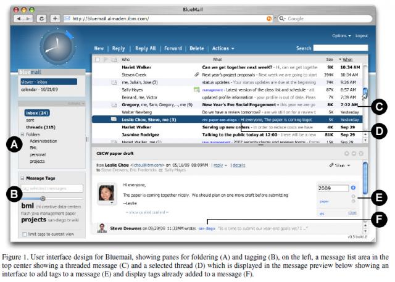Switch to calendar - 10/01/09 view

tap(39, 89)
